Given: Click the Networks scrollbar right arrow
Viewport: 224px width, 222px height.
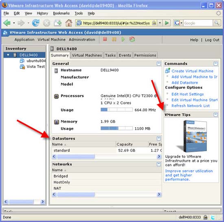Looking at the screenshot, I should coord(159,194).
